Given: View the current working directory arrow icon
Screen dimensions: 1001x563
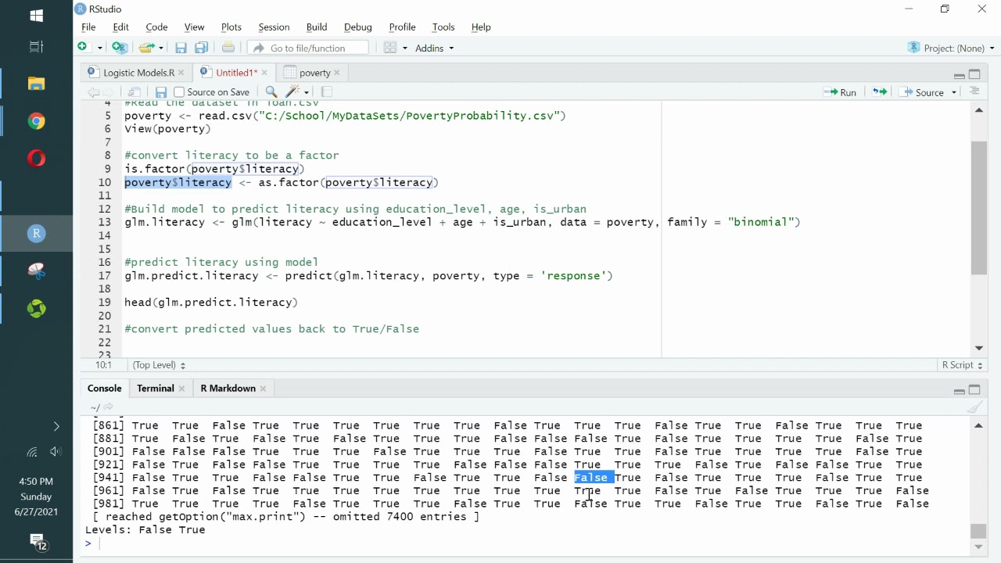Looking at the screenshot, I should [108, 407].
